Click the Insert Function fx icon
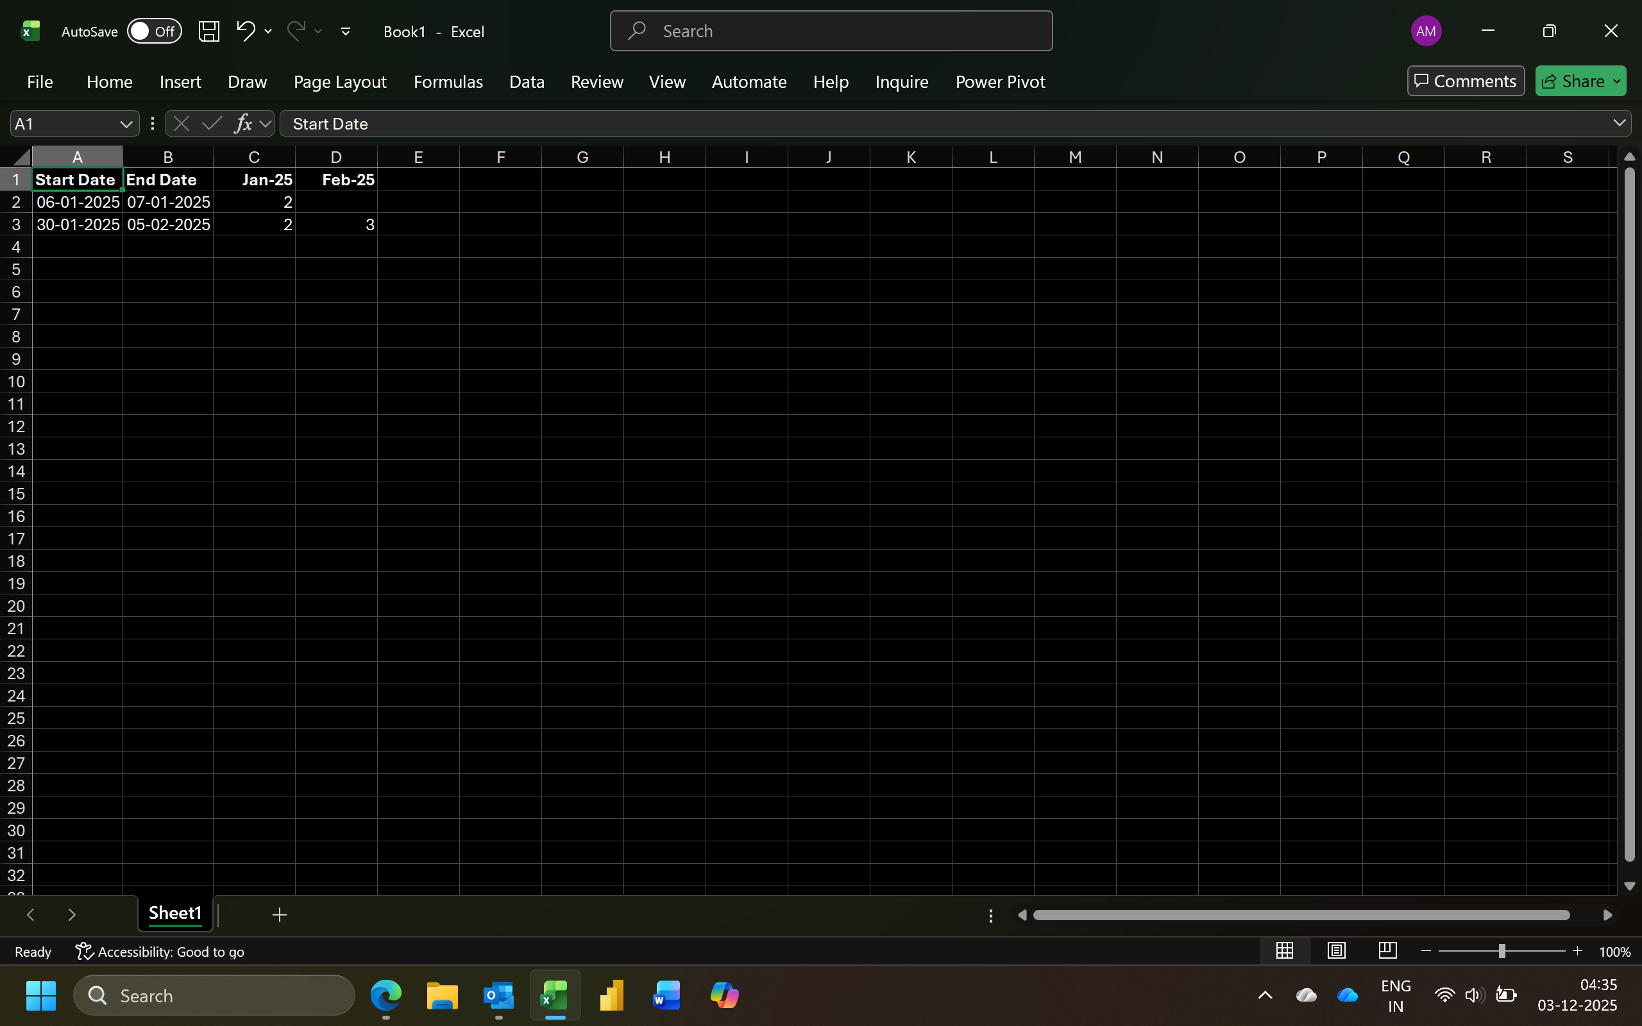 [x=242, y=124]
